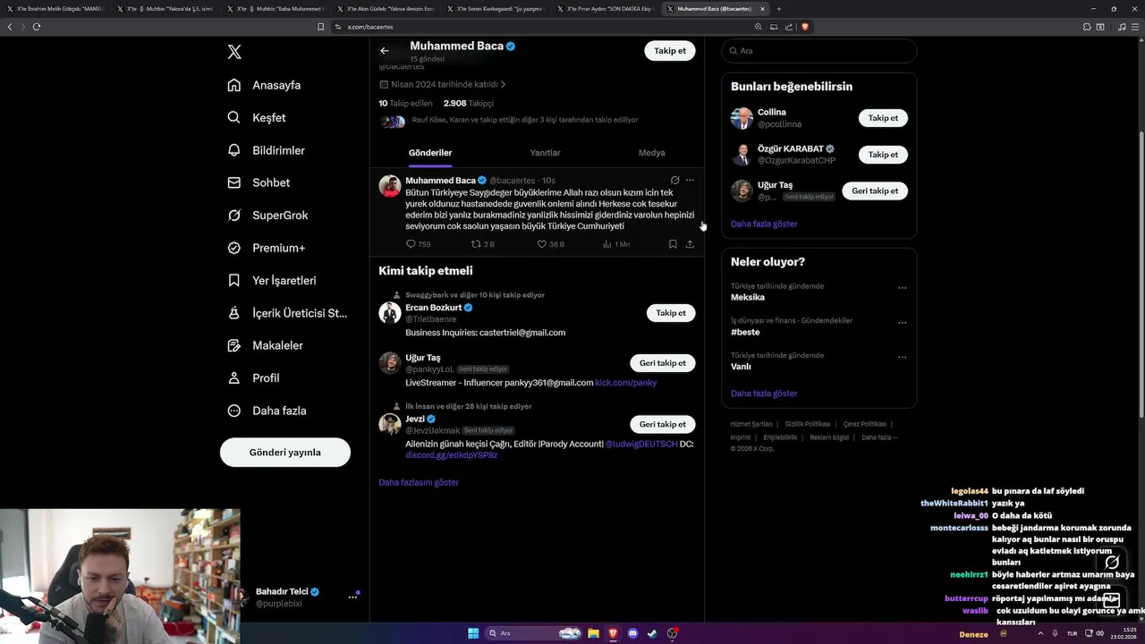Open Muhammed Baca post avatar
The height and width of the screenshot is (644, 1145).
tap(389, 186)
